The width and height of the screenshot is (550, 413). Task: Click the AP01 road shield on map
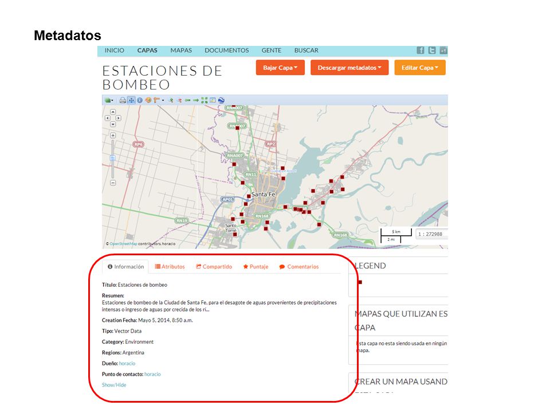[227, 200]
